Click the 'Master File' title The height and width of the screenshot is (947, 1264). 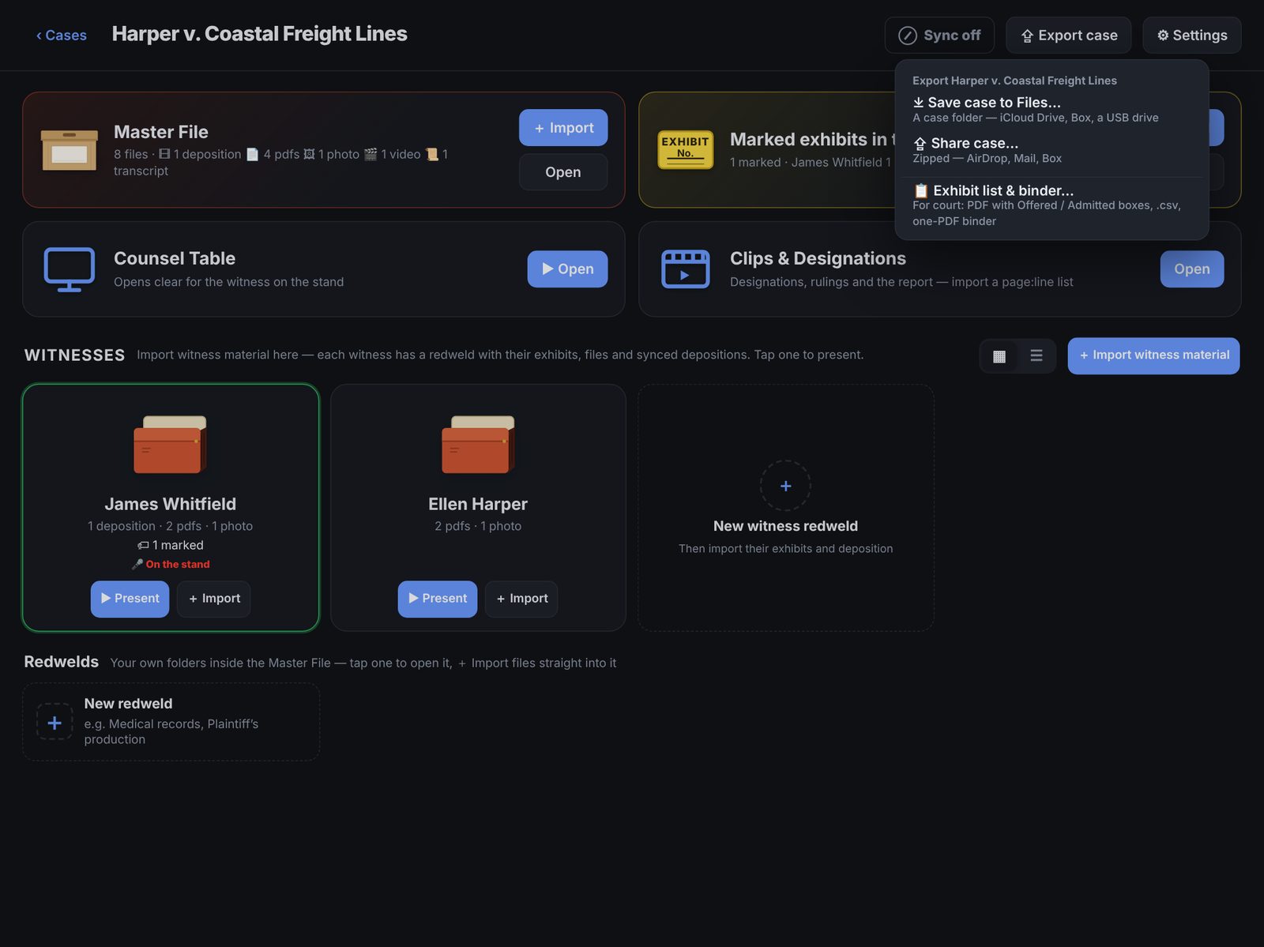coord(161,132)
